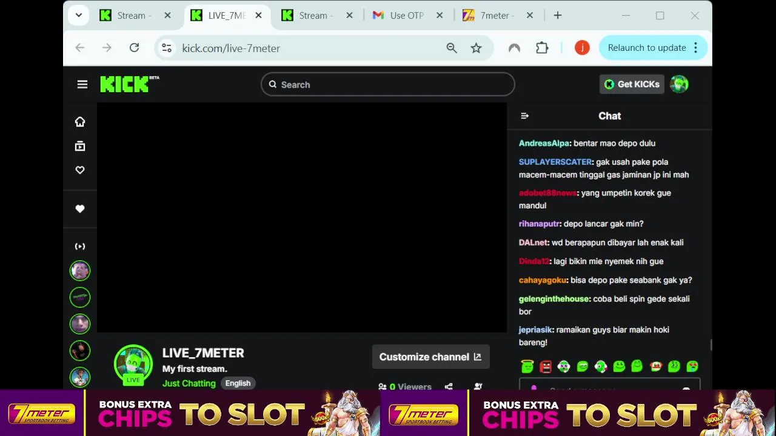The width and height of the screenshot is (776, 436).
Task: Open the tab search dropdown arrow
Action: (79, 16)
